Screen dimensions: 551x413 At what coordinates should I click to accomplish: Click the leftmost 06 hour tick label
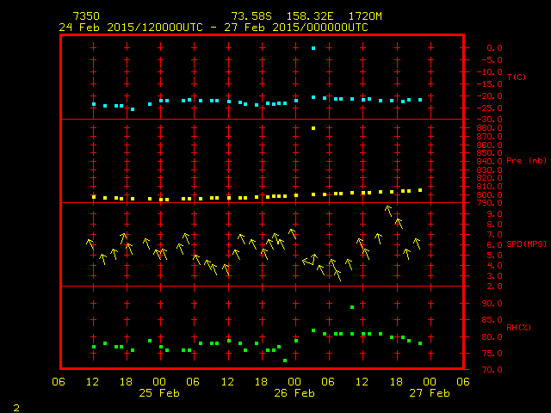coord(59,382)
